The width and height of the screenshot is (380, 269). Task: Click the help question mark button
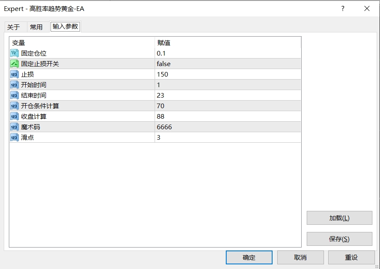(x=343, y=8)
